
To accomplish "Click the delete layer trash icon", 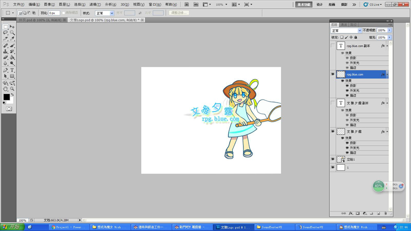I will [x=385, y=214].
